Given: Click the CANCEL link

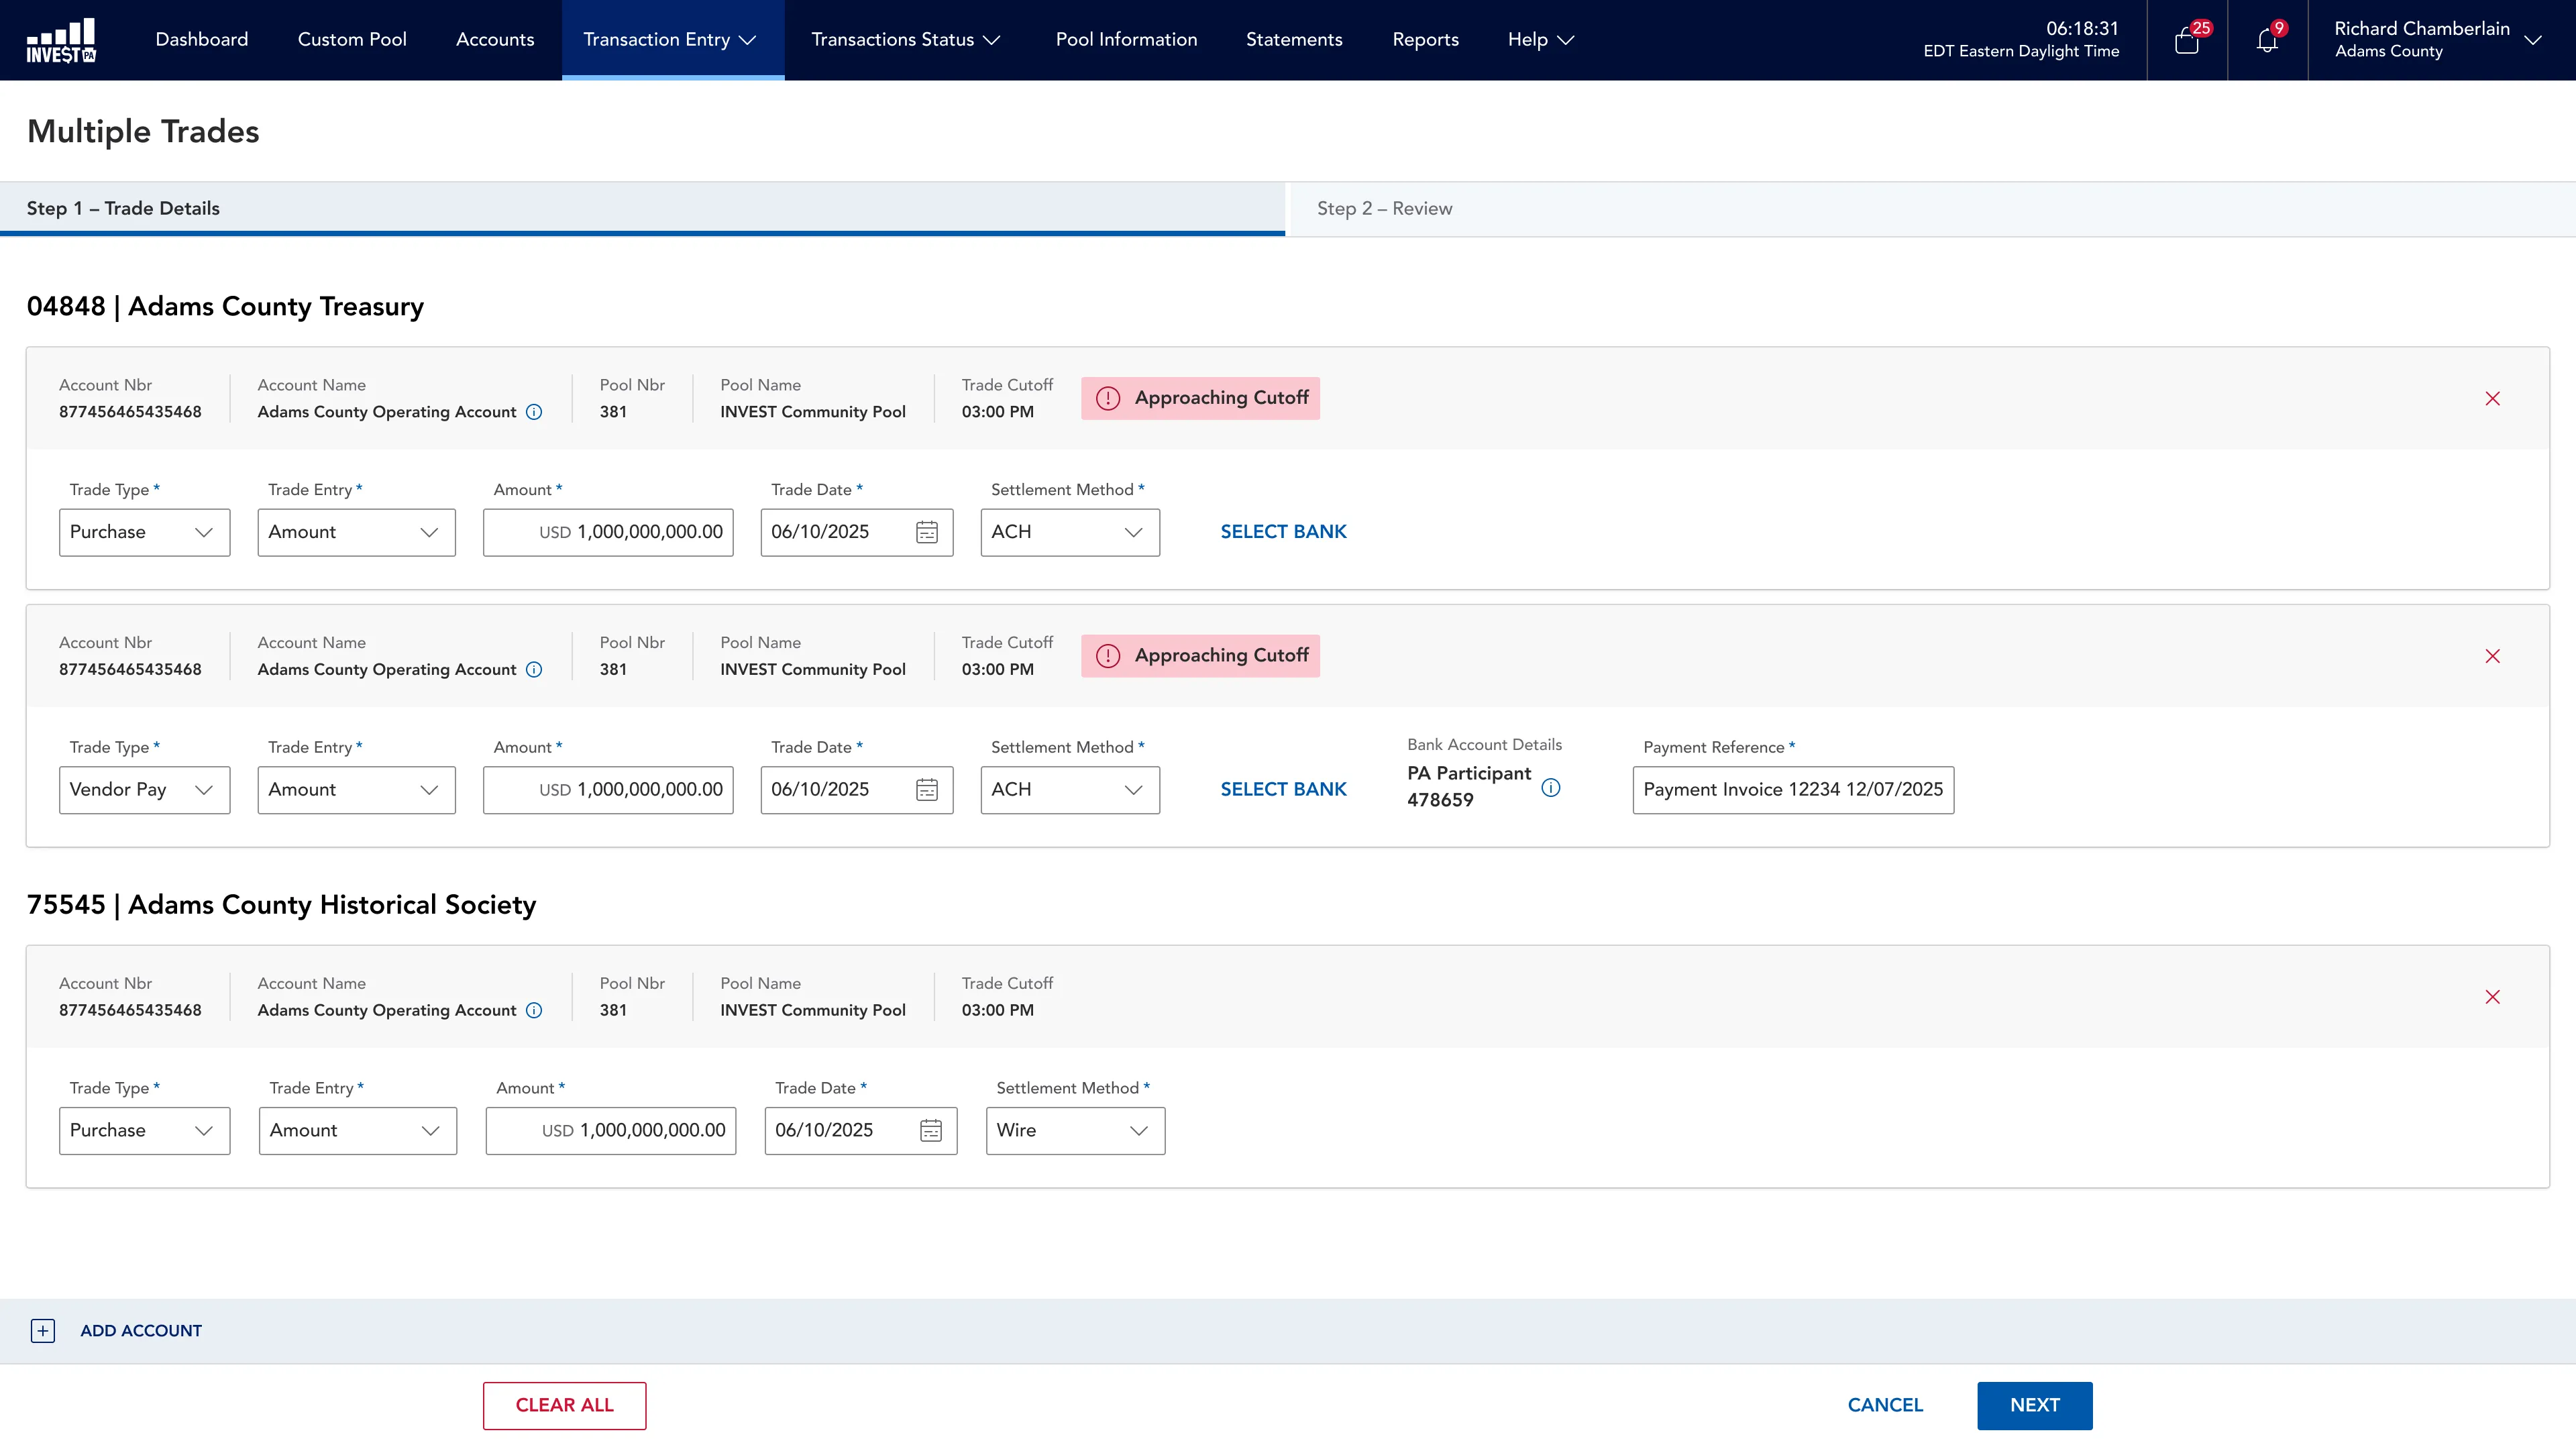Looking at the screenshot, I should 1885,1405.
